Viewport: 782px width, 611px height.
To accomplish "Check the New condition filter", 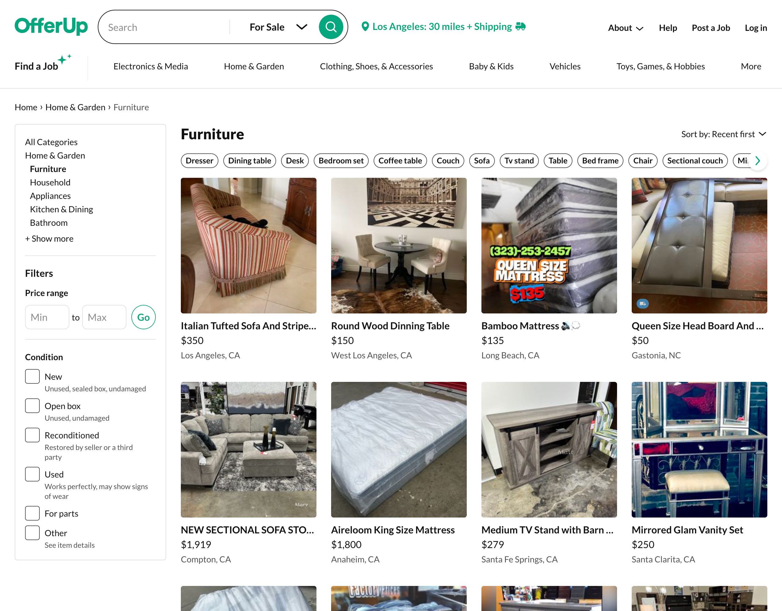I will click(32, 376).
